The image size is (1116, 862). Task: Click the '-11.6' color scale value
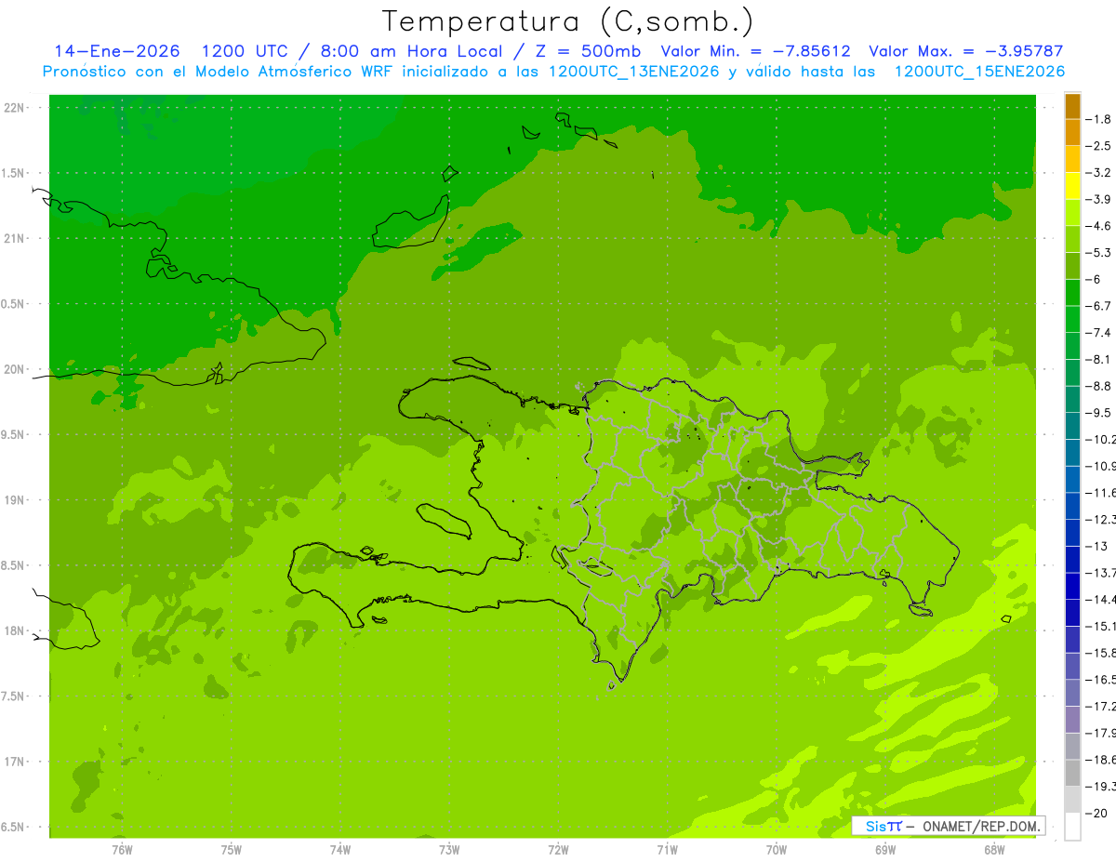(x=1102, y=493)
